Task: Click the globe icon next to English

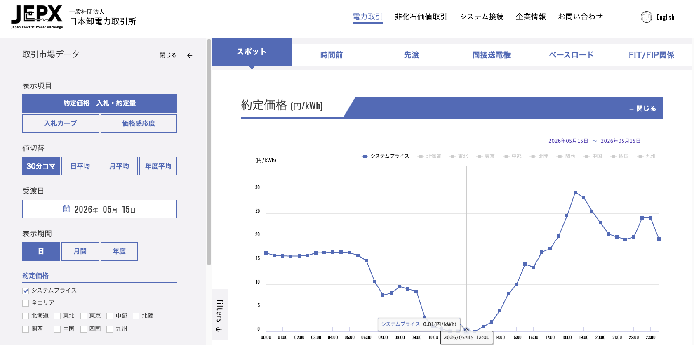Action: (x=646, y=17)
